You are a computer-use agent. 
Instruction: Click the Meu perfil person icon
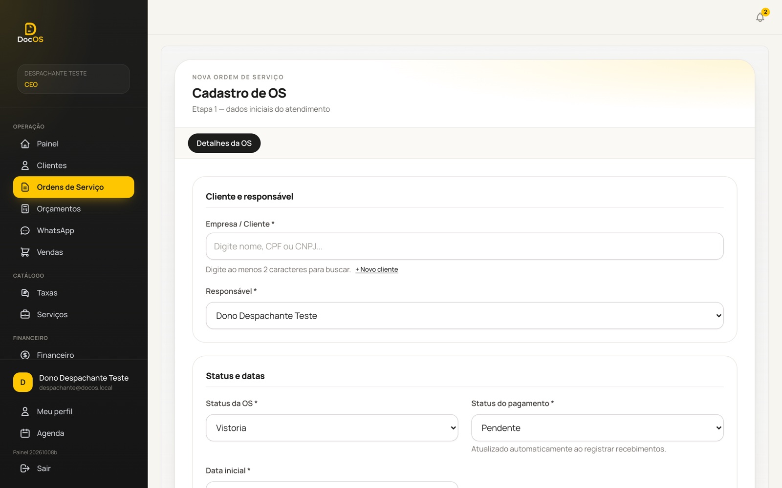25,411
